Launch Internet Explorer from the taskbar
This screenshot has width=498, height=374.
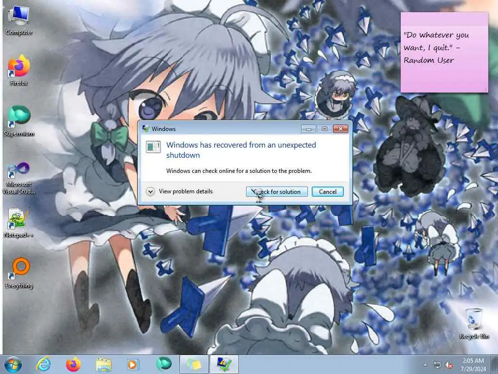(43, 364)
